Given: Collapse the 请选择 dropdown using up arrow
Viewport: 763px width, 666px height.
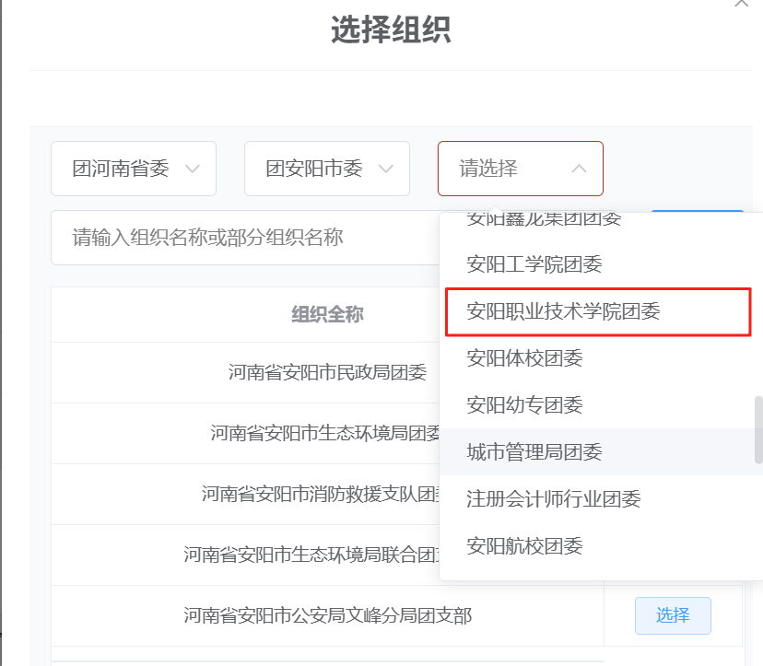Looking at the screenshot, I should 579,169.
